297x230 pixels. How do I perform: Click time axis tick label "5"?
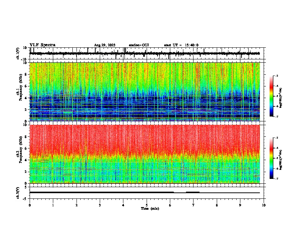[x=147, y=205]
